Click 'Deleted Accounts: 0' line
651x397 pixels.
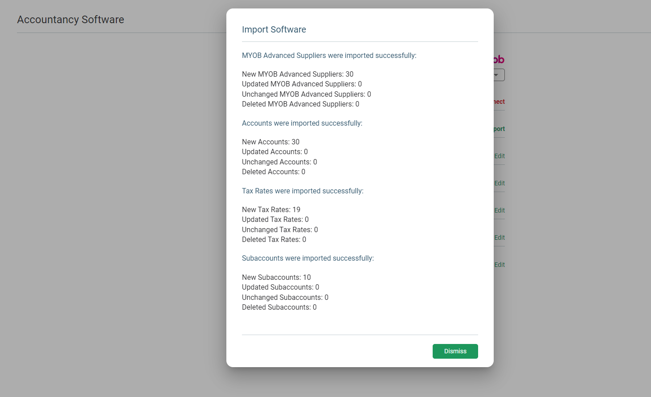pos(274,172)
